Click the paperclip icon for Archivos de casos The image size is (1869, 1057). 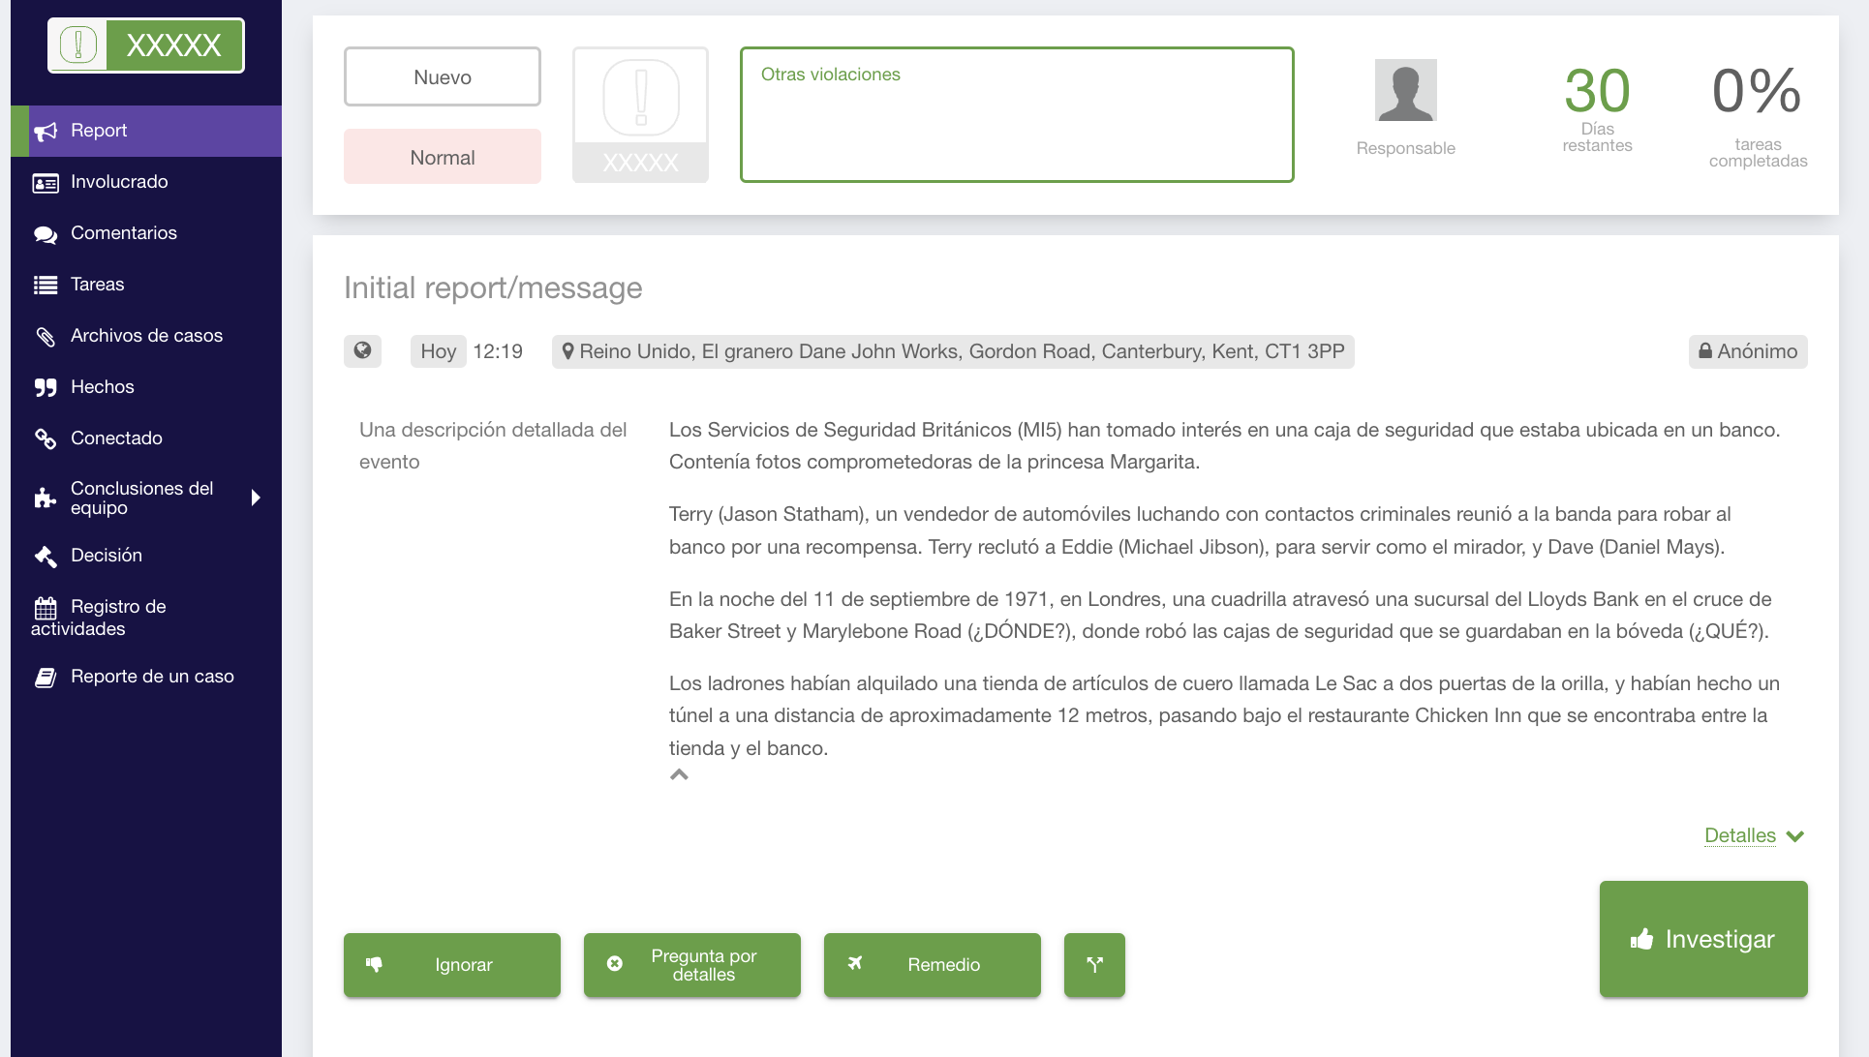tap(46, 336)
